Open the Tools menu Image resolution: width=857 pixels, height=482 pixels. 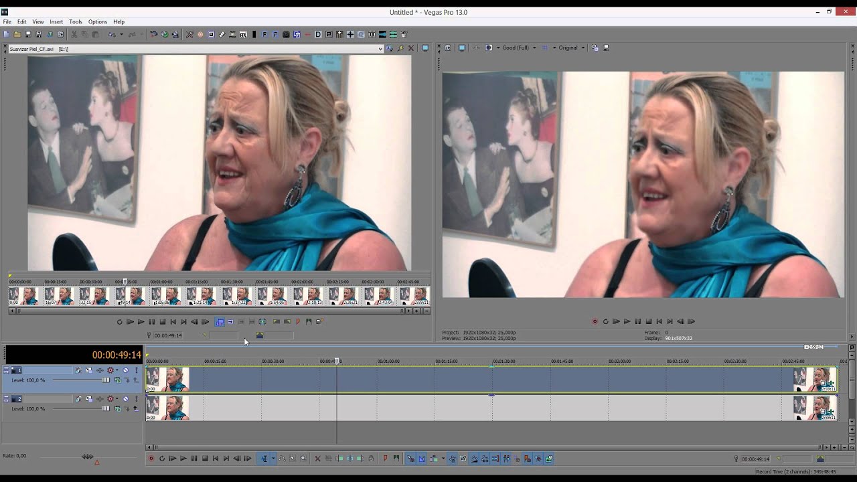pos(76,22)
